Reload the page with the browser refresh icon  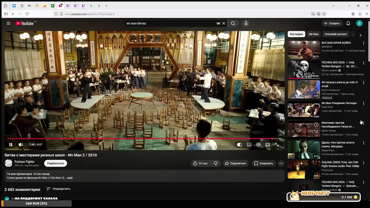pos(27,14)
